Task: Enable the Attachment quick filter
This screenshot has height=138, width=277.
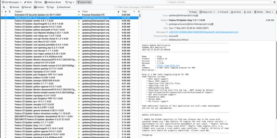Action: click(63, 7)
